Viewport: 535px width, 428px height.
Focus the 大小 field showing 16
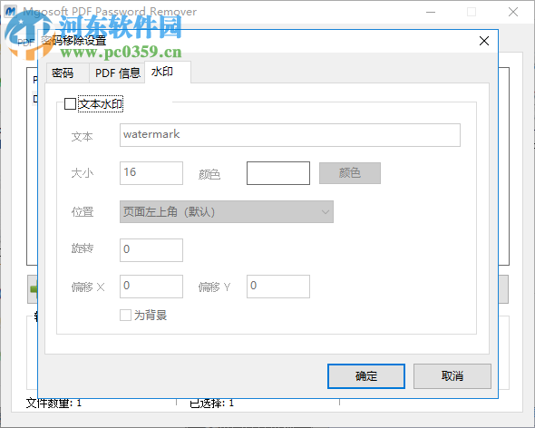(x=151, y=173)
